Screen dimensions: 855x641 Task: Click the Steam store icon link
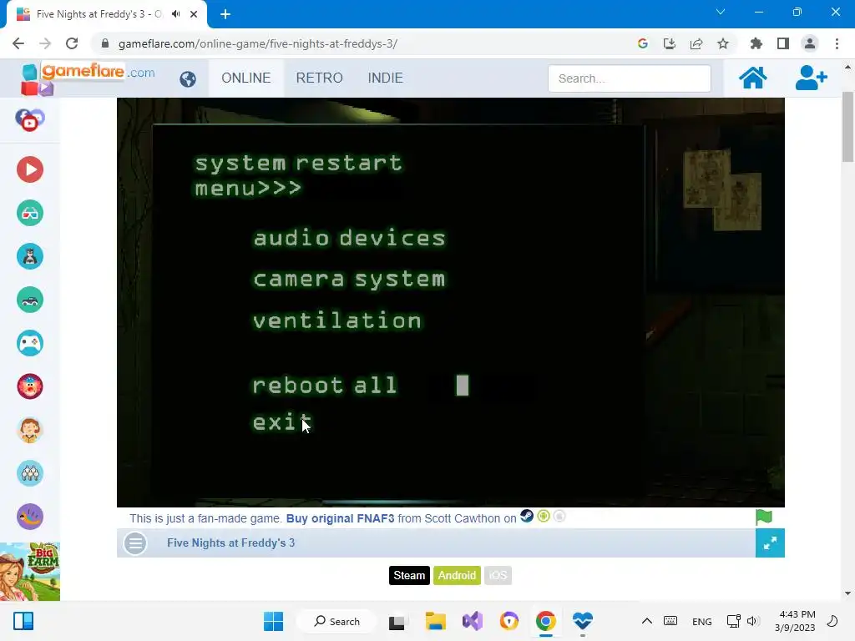click(527, 516)
